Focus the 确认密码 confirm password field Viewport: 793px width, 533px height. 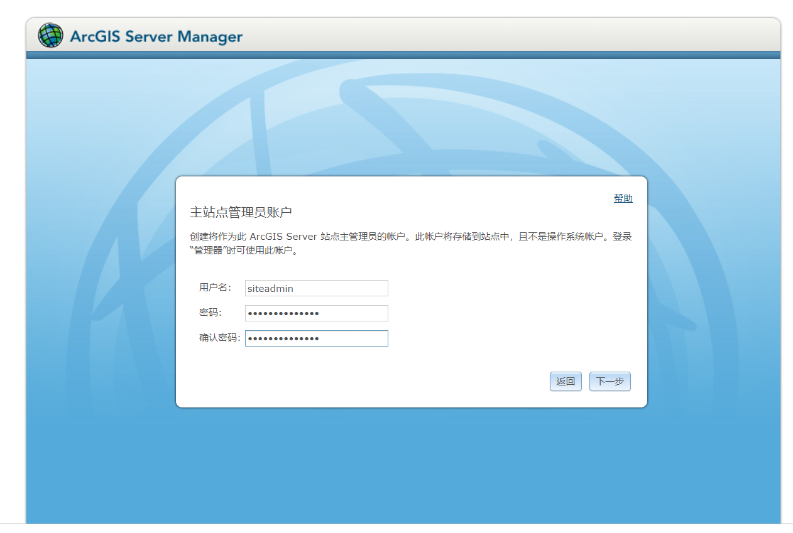coord(317,338)
